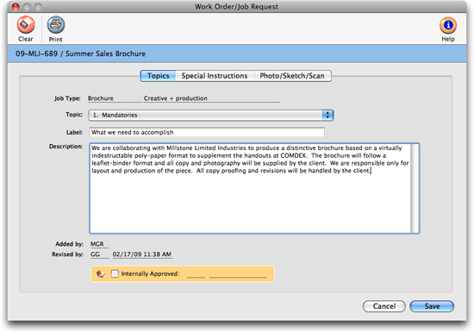
Task: Switch to the Topics tab
Action: click(158, 76)
